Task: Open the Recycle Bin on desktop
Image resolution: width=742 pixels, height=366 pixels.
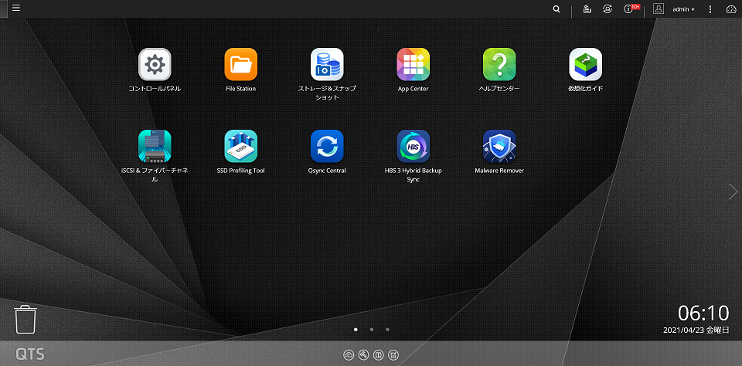Action: [26, 319]
